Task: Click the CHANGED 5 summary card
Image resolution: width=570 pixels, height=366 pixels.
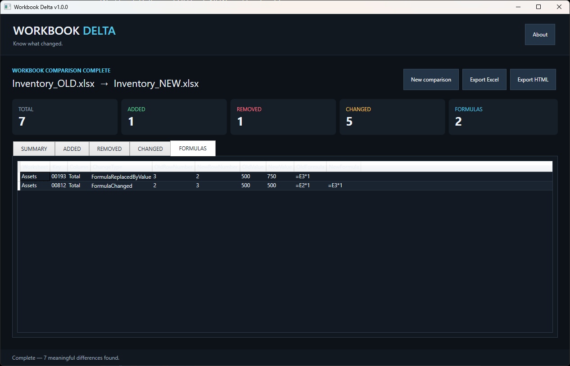Action: point(392,117)
